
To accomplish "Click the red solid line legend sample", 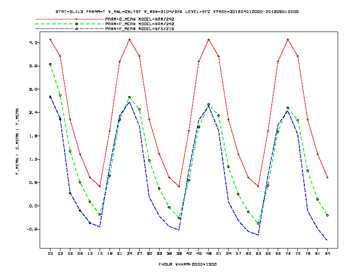I will click(70, 19).
